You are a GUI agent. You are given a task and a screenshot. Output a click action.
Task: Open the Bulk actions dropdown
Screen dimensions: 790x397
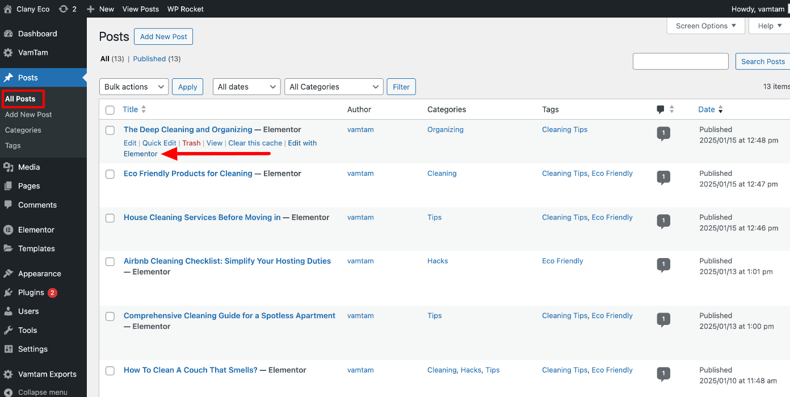click(x=134, y=87)
